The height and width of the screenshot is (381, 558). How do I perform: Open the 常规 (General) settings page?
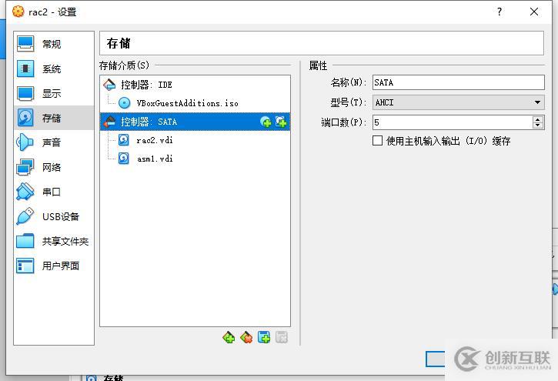(54, 44)
